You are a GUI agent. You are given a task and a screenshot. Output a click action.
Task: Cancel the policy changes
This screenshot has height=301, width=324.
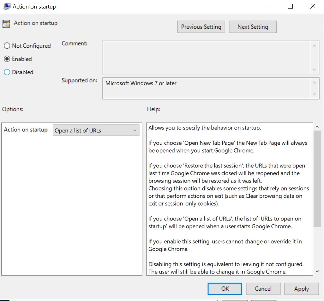pyautogui.click(x=263, y=289)
